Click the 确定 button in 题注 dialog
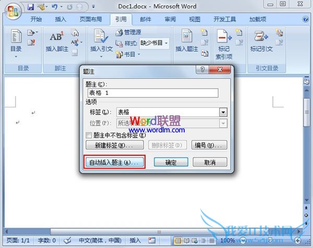 click(171, 162)
